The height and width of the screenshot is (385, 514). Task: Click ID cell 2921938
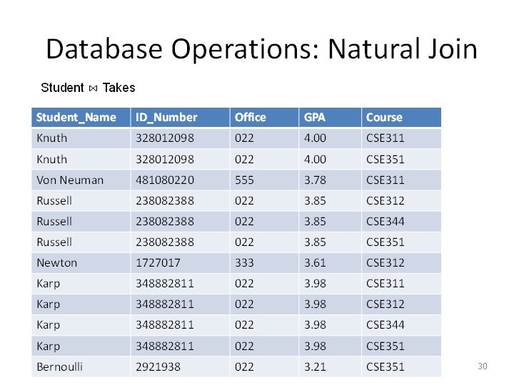coord(181,366)
